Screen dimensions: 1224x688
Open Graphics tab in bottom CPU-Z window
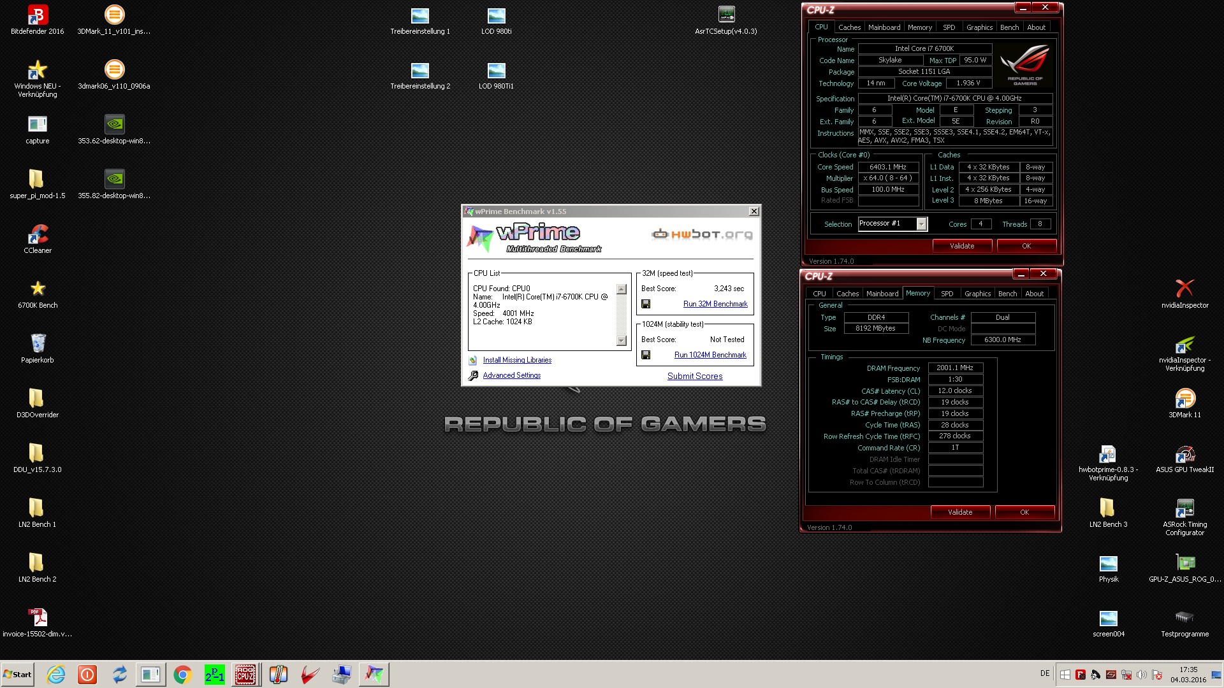[977, 294]
